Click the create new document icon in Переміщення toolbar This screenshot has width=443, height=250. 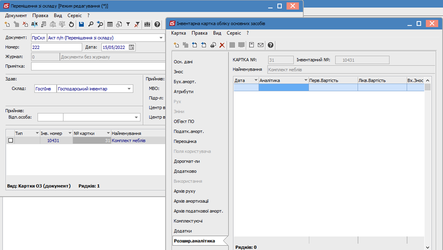(7, 25)
